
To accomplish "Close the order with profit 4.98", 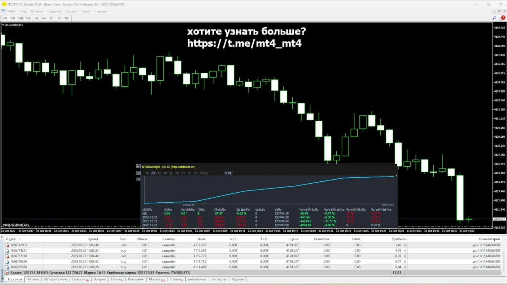I will tap(404, 251).
